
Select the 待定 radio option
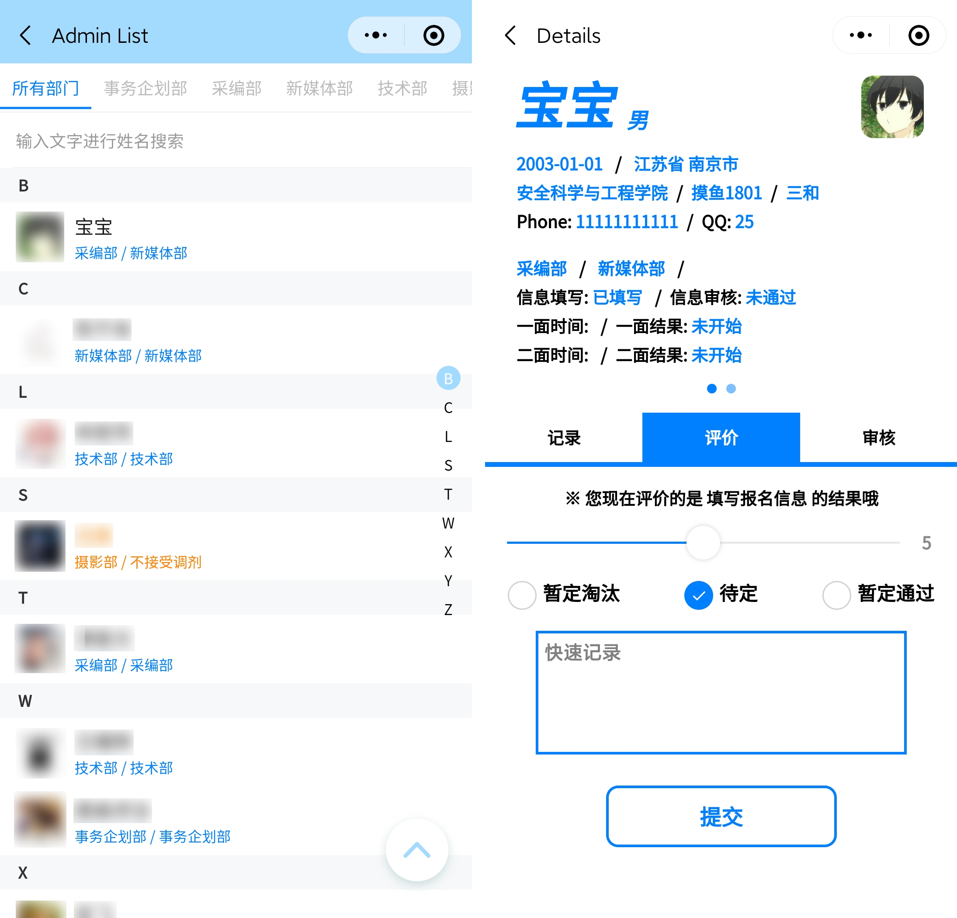[698, 595]
